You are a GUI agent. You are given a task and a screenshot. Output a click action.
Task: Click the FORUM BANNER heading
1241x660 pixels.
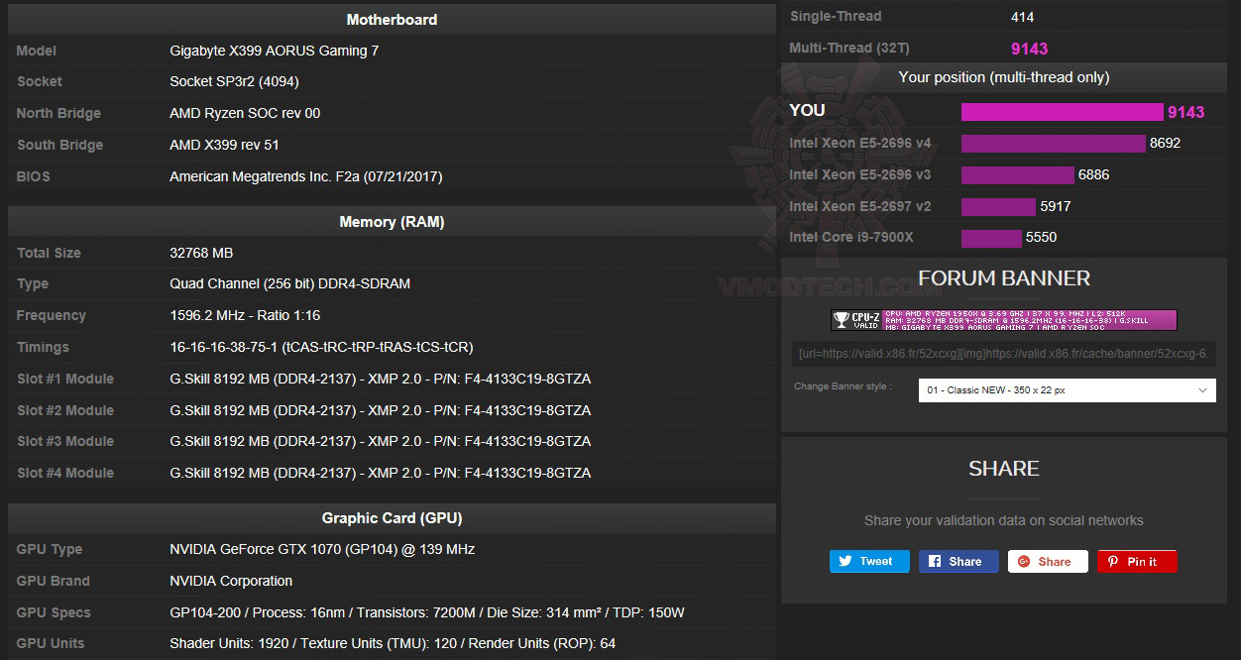[1004, 278]
